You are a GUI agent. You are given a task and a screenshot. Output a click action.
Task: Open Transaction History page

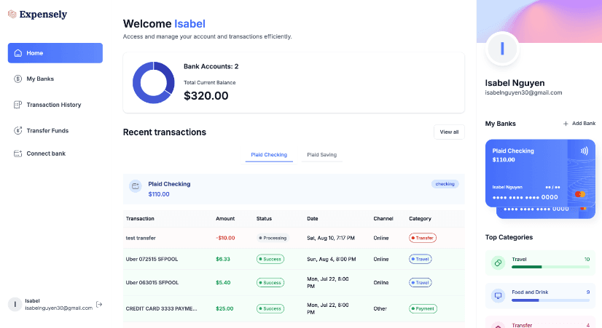tap(55, 105)
